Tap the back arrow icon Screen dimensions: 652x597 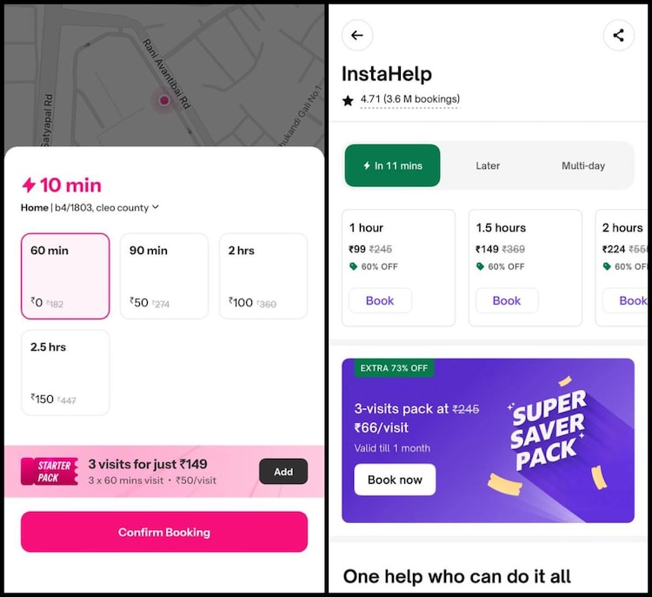tap(356, 36)
